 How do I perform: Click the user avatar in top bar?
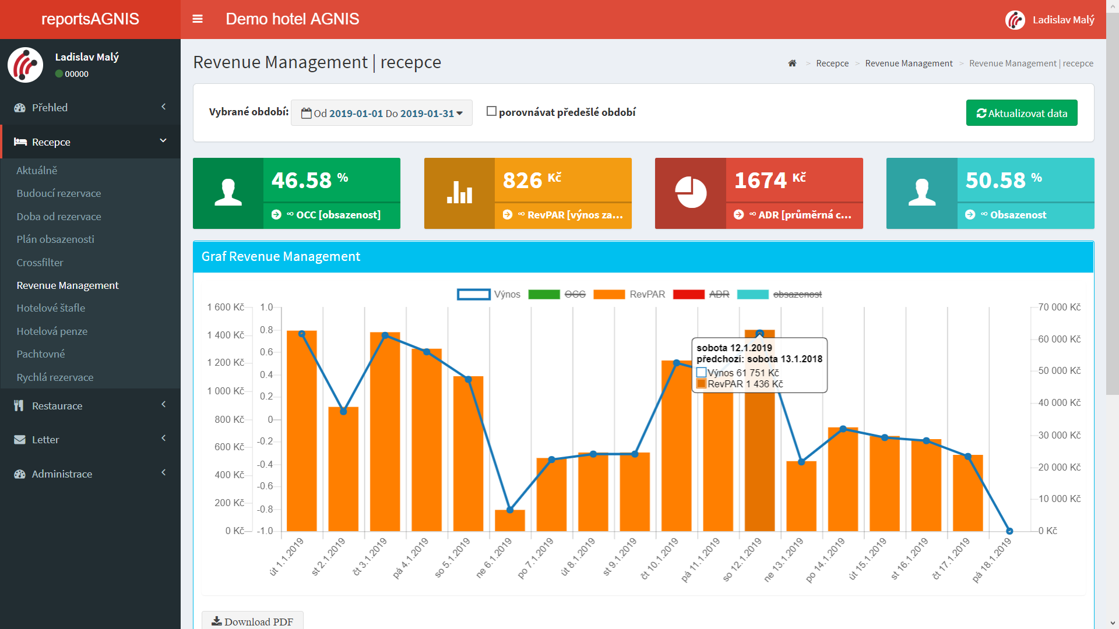[1015, 20]
